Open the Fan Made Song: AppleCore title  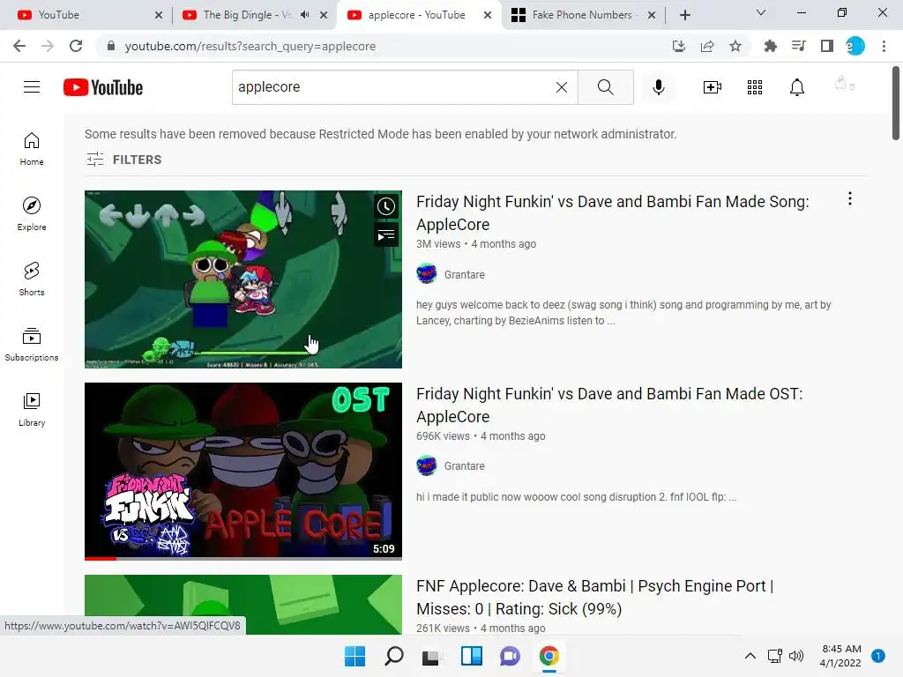pos(612,213)
